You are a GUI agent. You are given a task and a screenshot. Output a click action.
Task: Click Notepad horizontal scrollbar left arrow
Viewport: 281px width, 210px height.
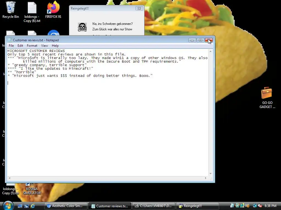click(10, 178)
